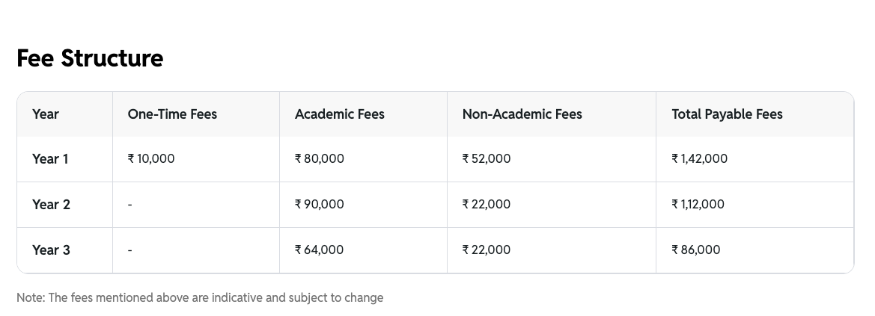This screenshot has height=316, width=875.
Task: Select the Year 2 row label
Action: 51,204
